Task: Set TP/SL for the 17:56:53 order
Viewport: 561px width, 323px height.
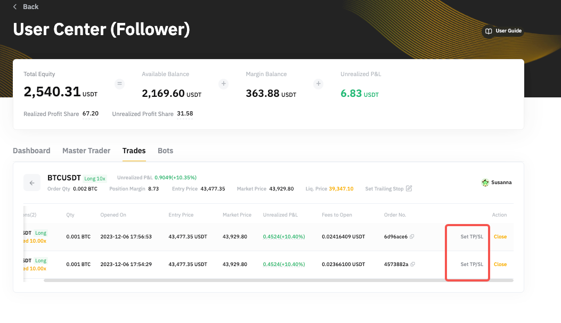Action: (x=471, y=237)
